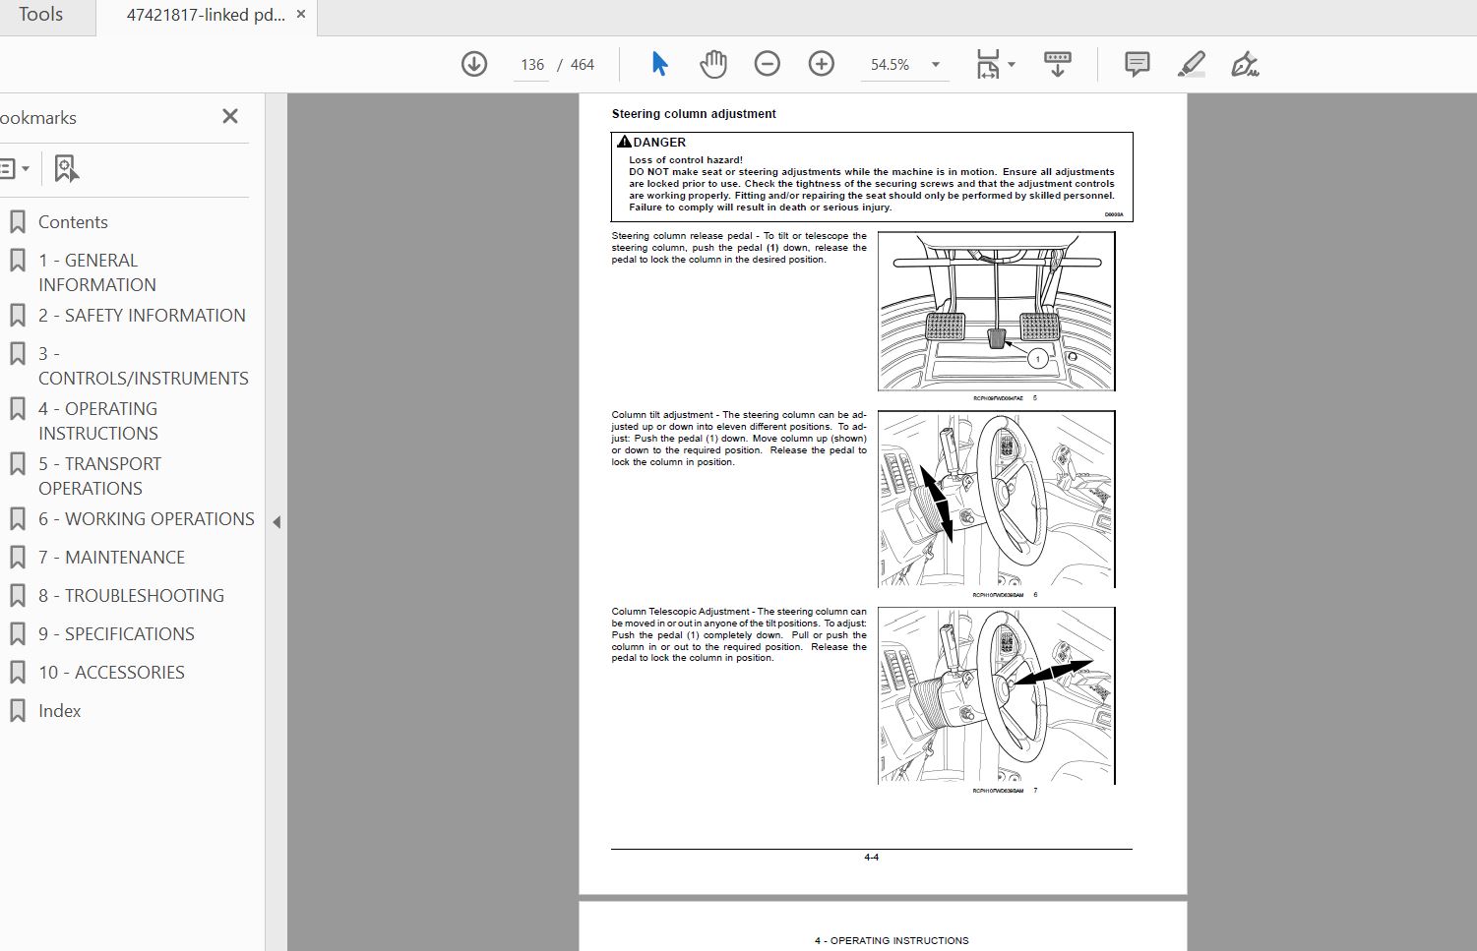Close the Bookmarks panel

[x=230, y=116]
